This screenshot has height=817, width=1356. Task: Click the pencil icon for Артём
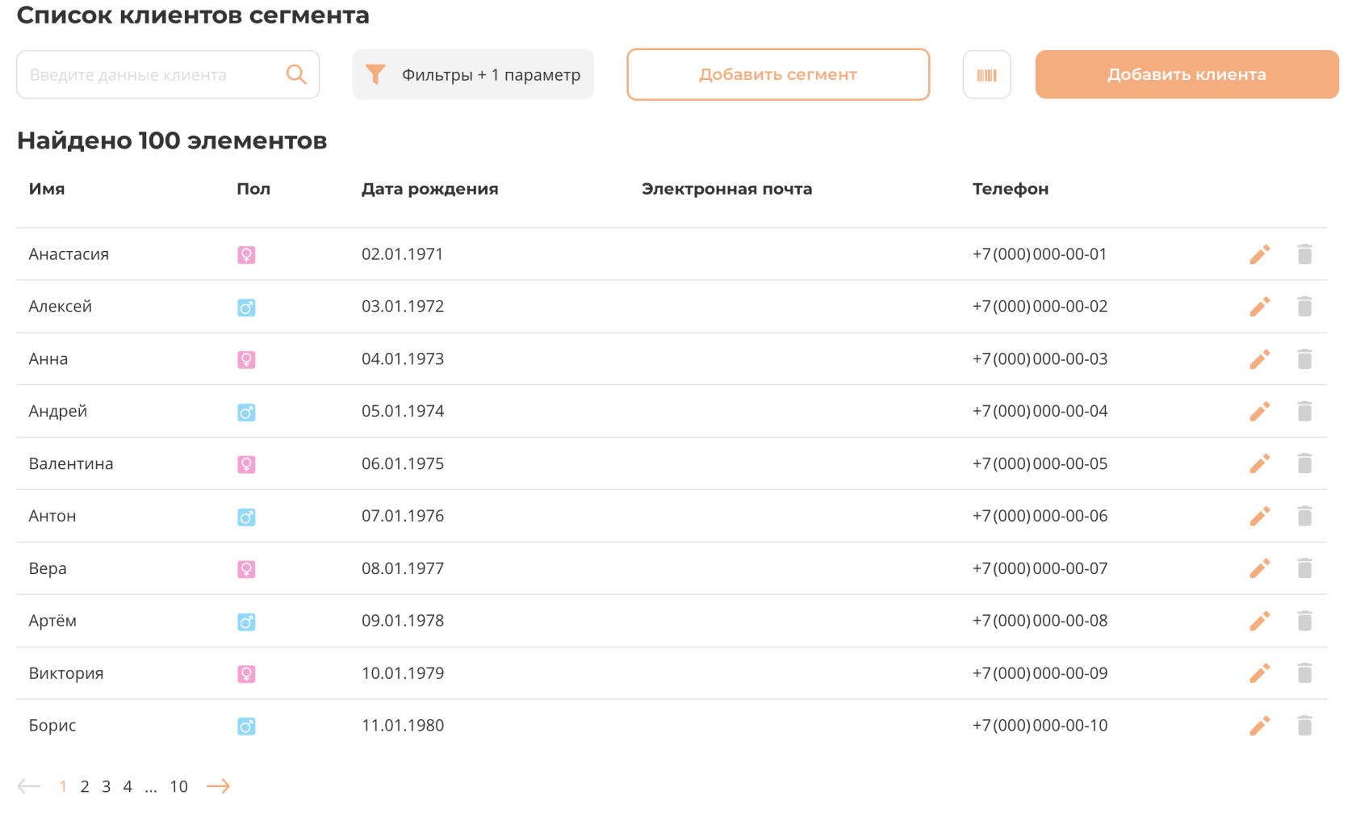pyautogui.click(x=1259, y=621)
